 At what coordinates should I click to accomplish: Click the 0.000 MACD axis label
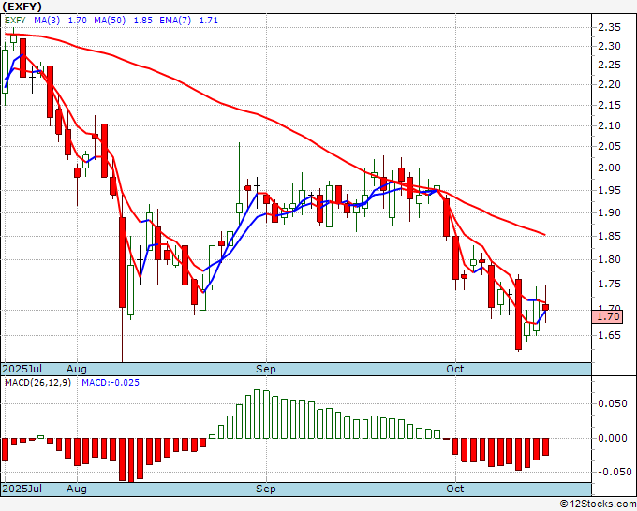coord(613,438)
